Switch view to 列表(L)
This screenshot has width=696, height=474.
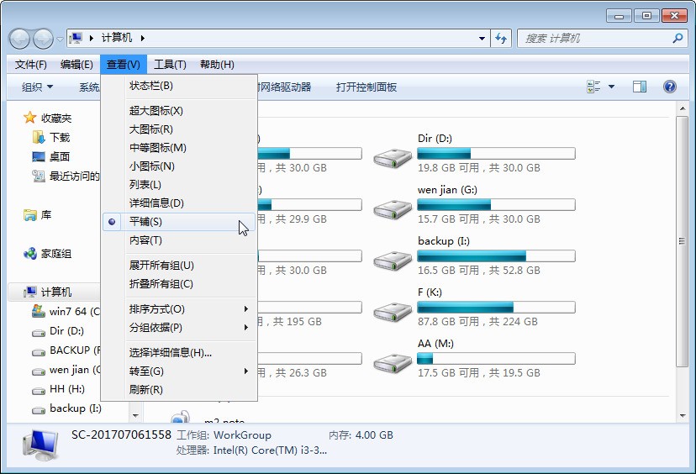click(x=179, y=185)
